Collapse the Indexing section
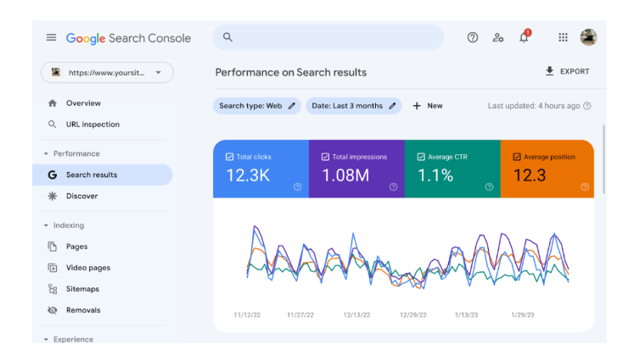 (x=46, y=225)
